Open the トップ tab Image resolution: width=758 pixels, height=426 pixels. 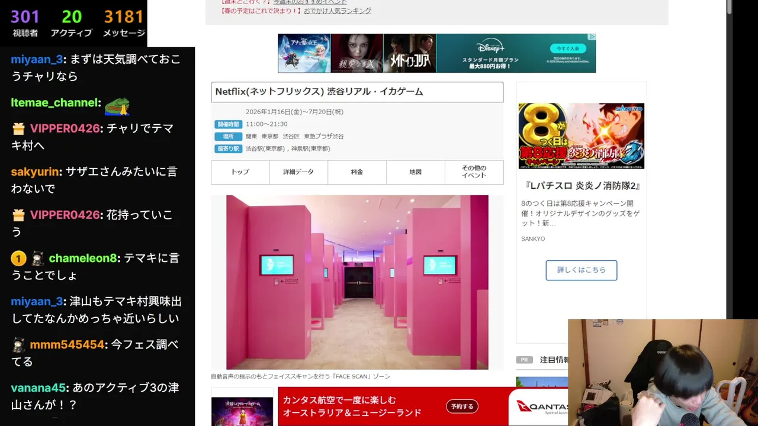pos(240,172)
